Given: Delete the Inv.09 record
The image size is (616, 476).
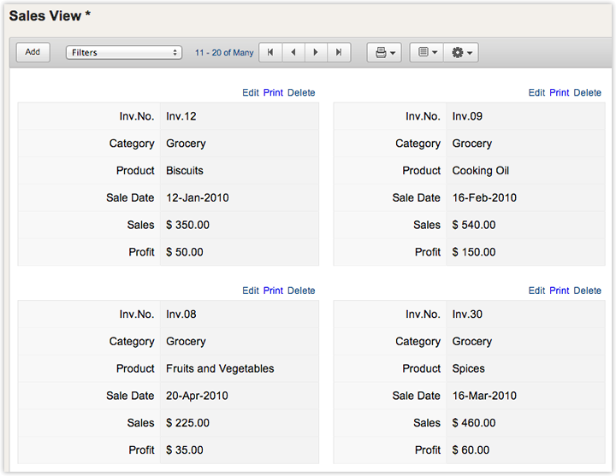Looking at the screenshot, I should pos(588,92).
